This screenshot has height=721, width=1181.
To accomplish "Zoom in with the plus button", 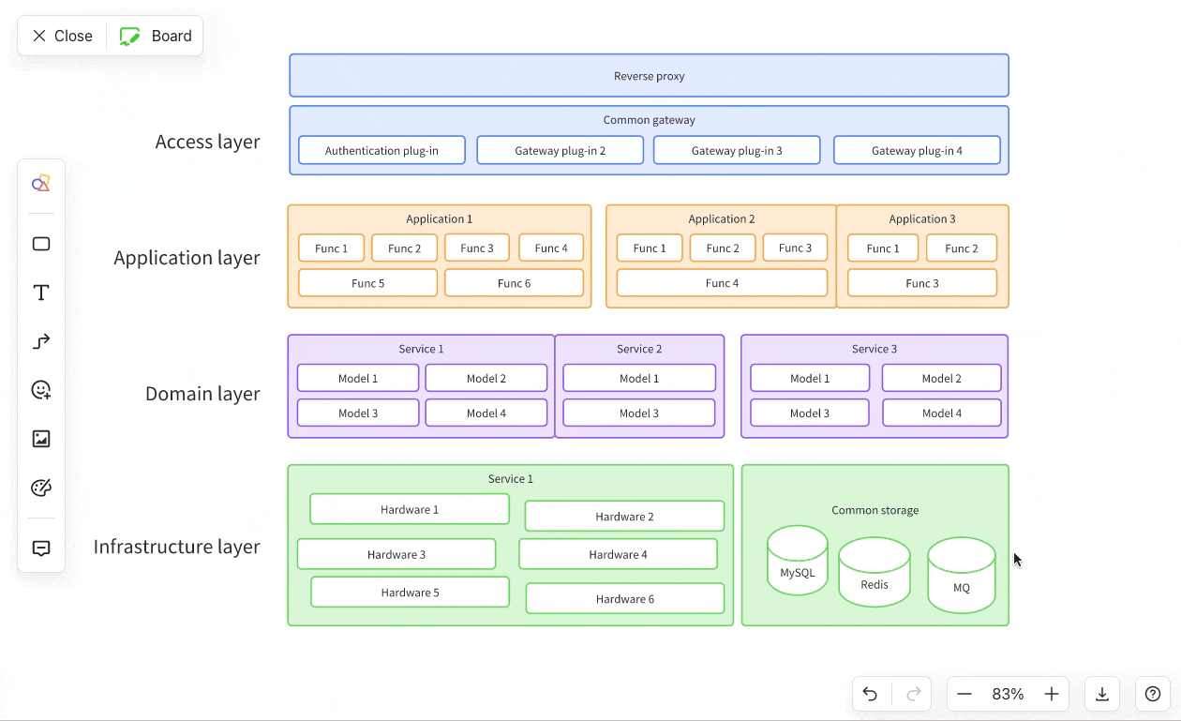I will (1052, 694).
